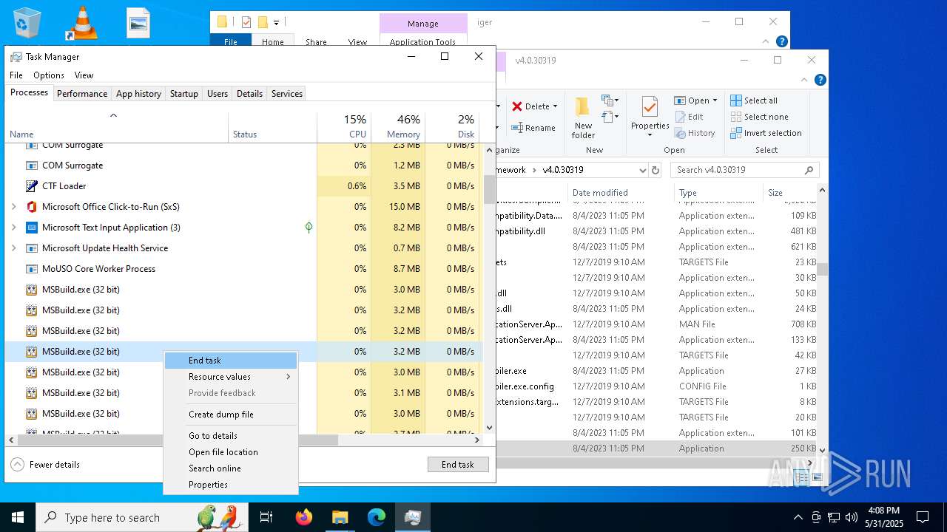The width and height of the screenshot is (947, 532).
Task: Open the Recycle Bin desktop icon
Action: pos(27,23)
